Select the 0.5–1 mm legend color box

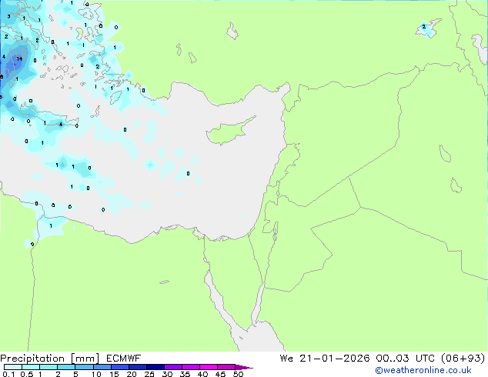pyautogui.click(x=31, y=367)
